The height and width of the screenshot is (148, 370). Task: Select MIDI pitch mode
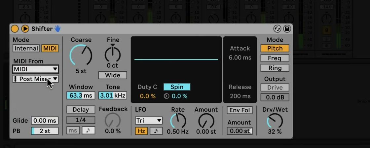(x=50, y=48)
